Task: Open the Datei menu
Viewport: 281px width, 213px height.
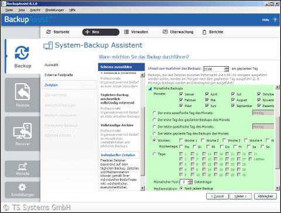Action: [x=9, y=10]
